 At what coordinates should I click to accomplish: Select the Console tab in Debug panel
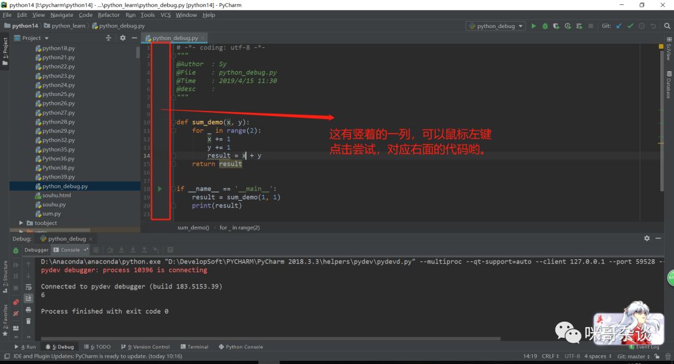[x=70, y=250]
